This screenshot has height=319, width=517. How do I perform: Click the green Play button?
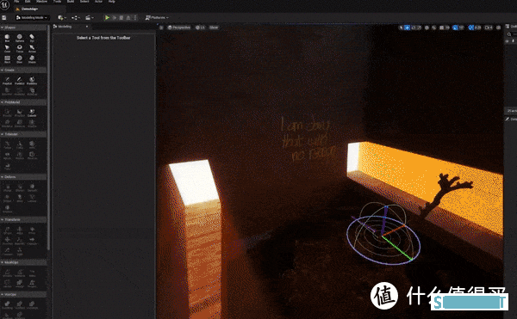107,17
